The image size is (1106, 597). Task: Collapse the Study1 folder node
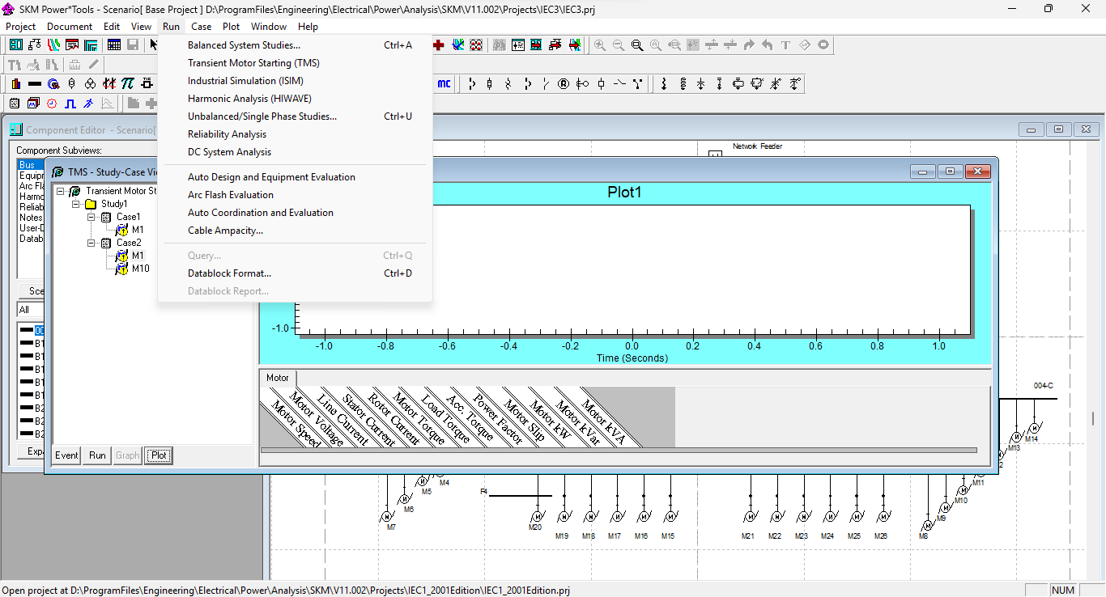(75, 204)
